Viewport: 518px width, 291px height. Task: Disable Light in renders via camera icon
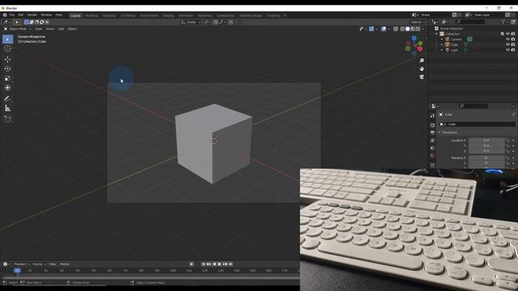[513, 50]
